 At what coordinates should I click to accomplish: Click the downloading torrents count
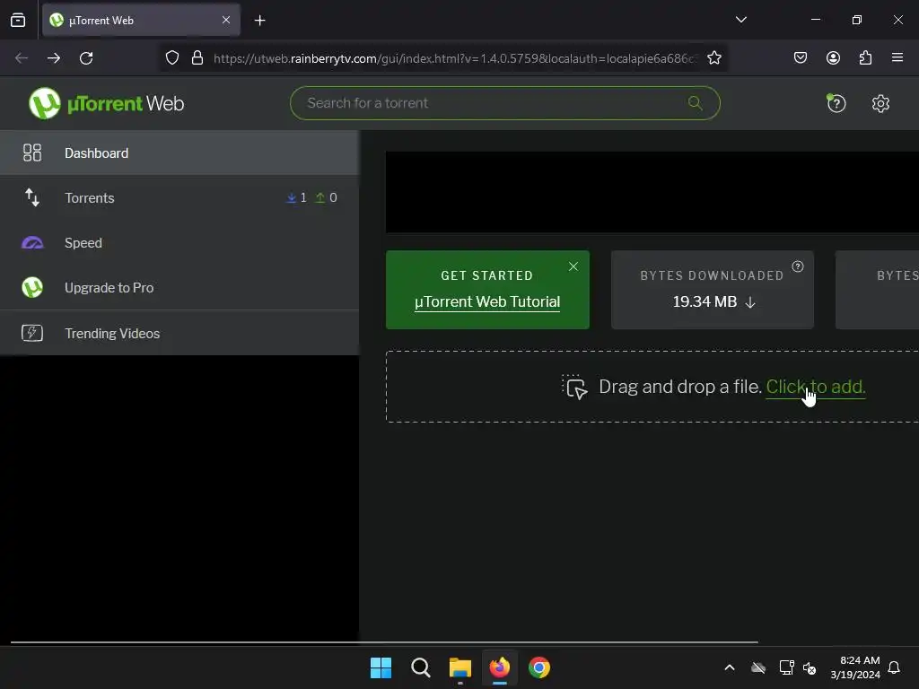coord(296,197)
